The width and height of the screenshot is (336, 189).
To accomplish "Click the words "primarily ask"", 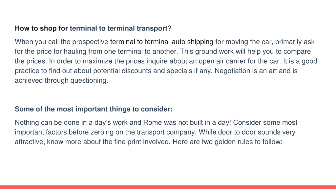I will [295, 42].
